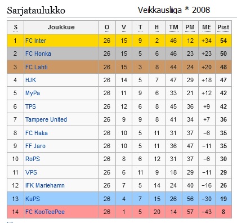
Task: Click the FC KooTeePee link
Action: [x=45, y=212]
